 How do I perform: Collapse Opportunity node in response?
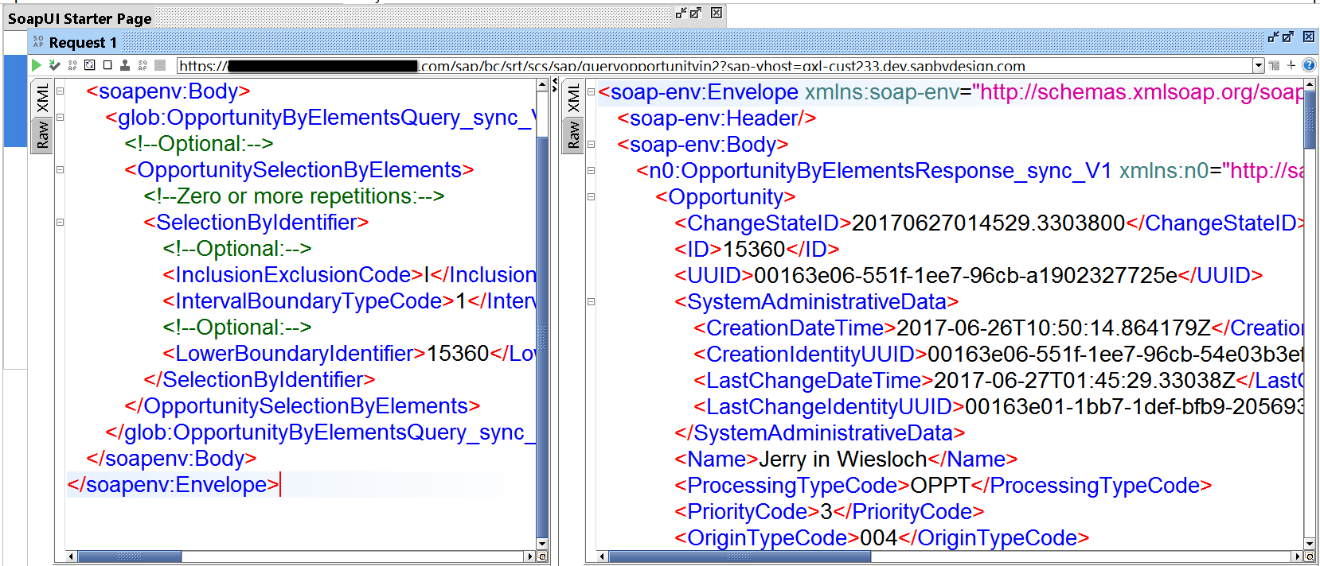591,197
